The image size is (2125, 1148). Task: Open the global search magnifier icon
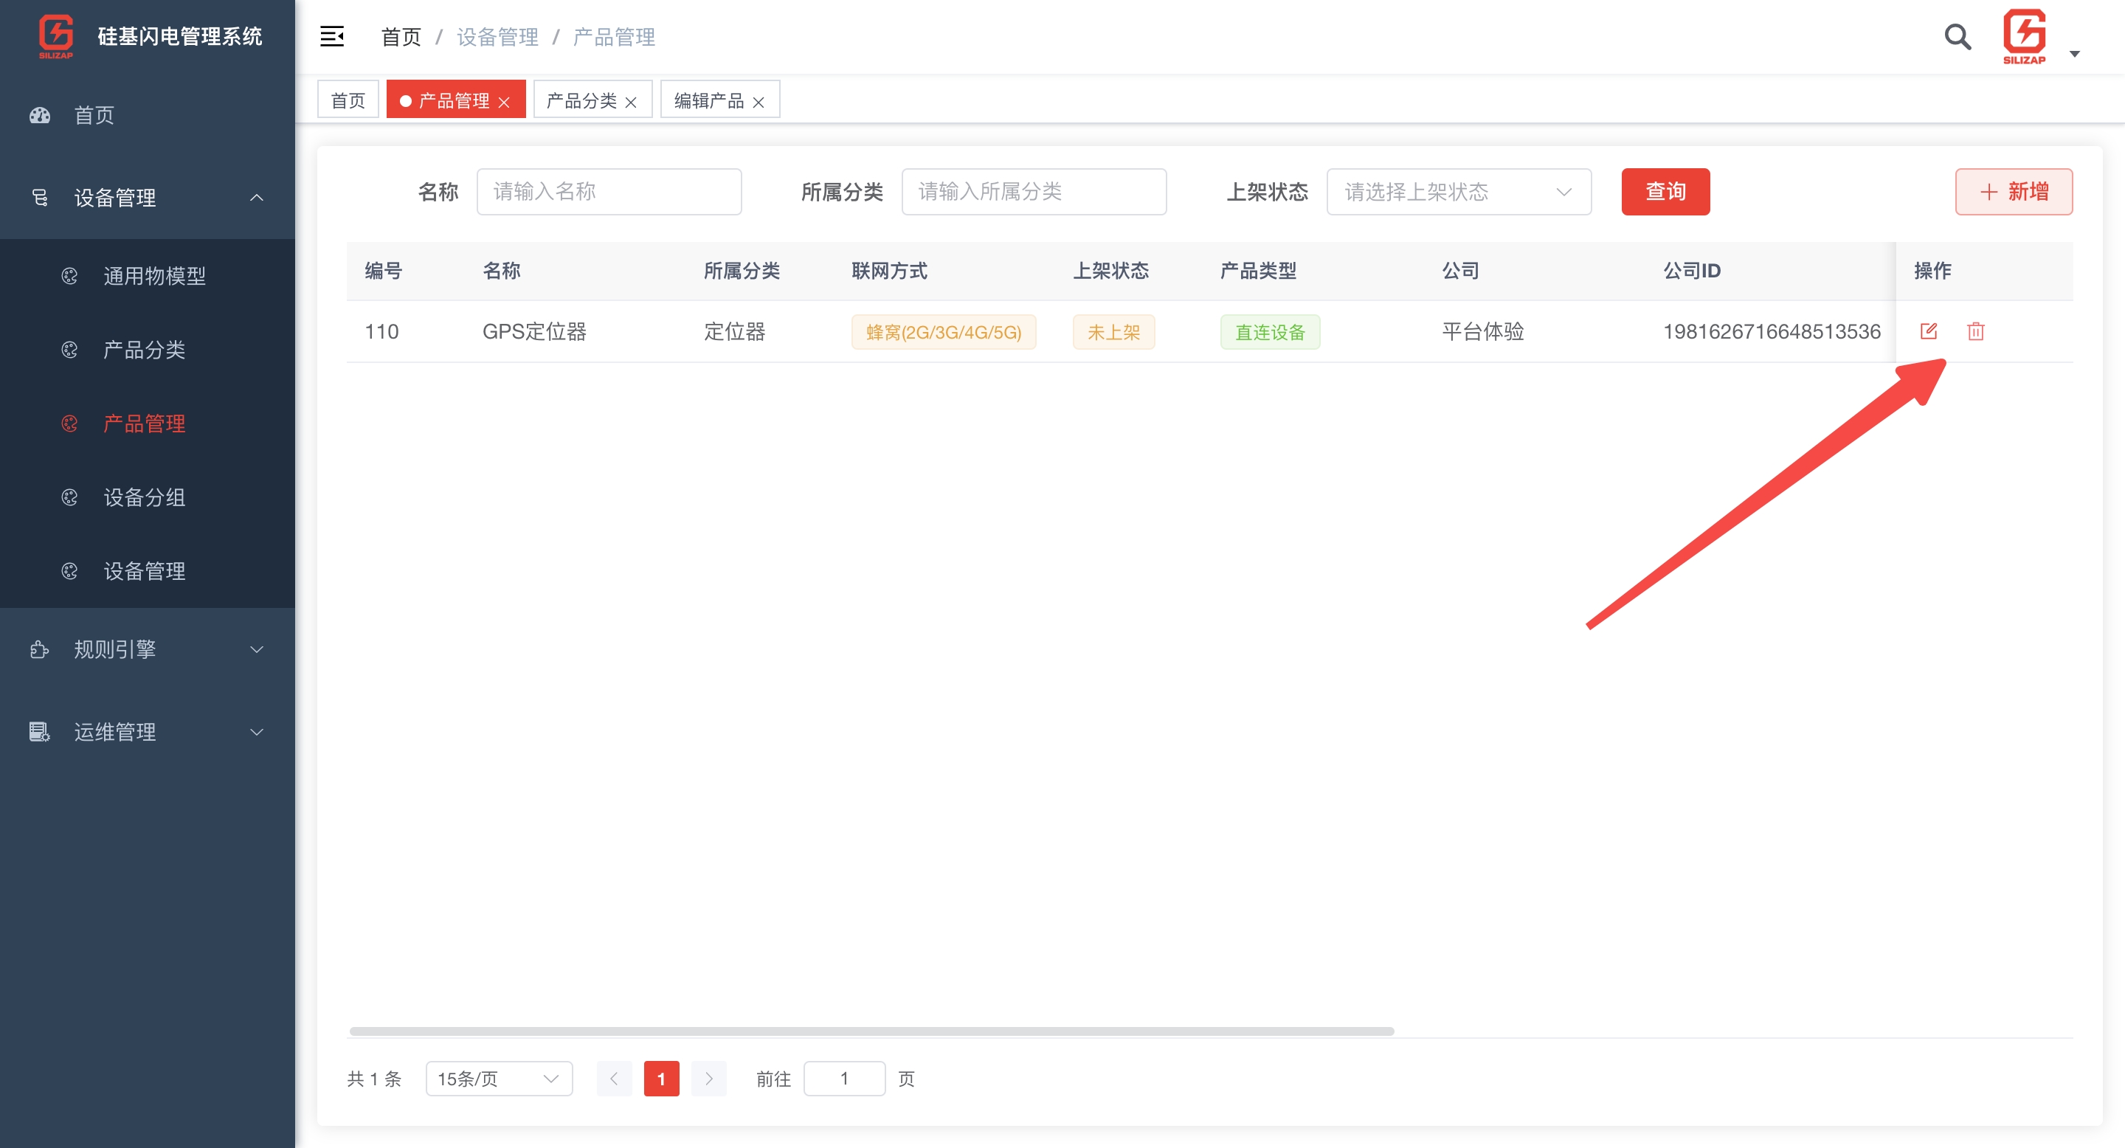click(1956, 36)
